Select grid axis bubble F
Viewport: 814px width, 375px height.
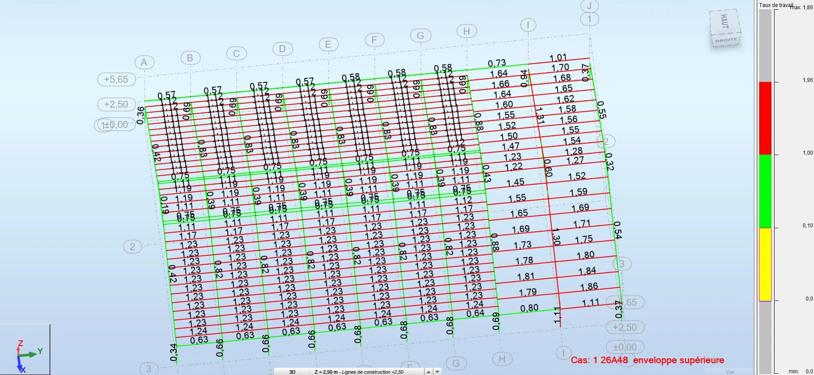tap(374, 40)
